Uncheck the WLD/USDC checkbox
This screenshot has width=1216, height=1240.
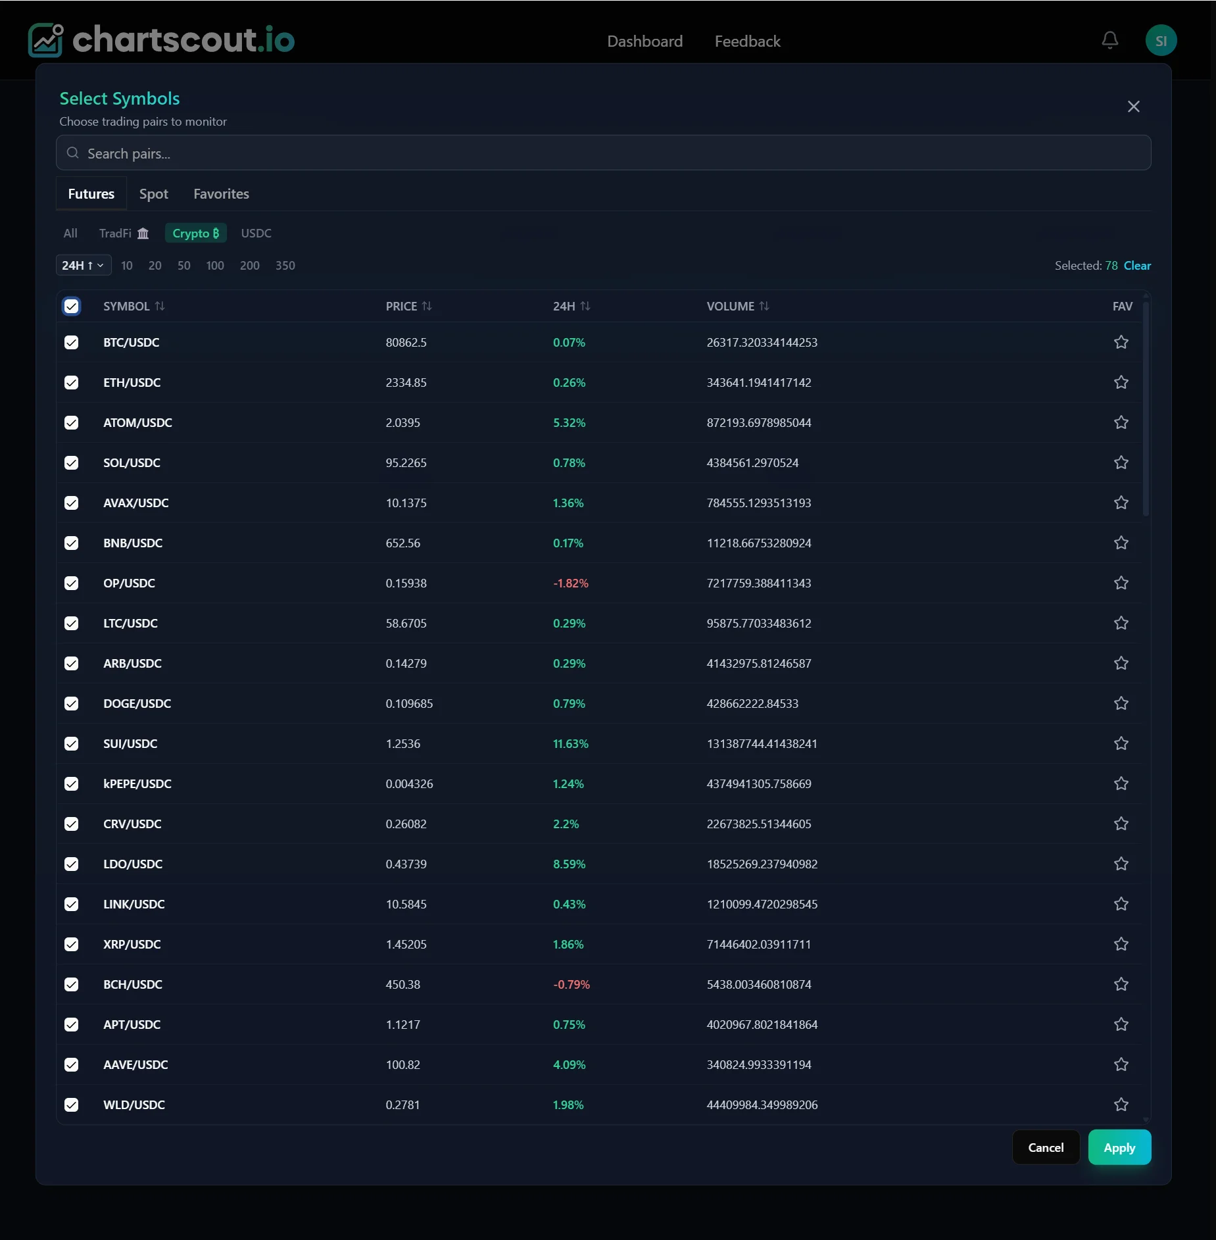point(72,1104)
